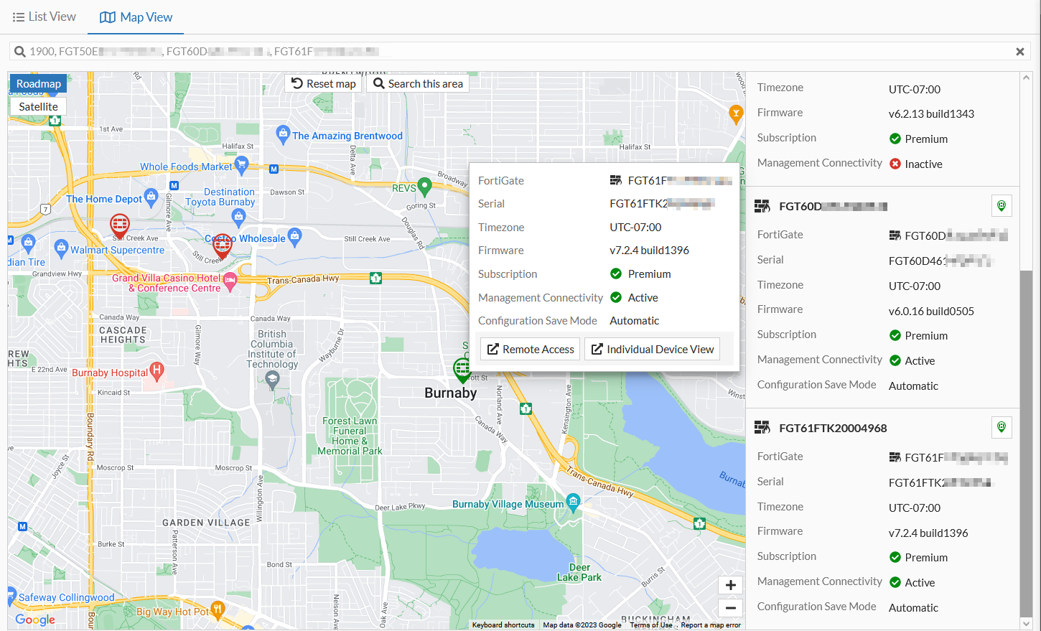Select the green REVS map pin
Image resolution: width=1041 pixels, height=631 pixels.
(x=424, y=187)
